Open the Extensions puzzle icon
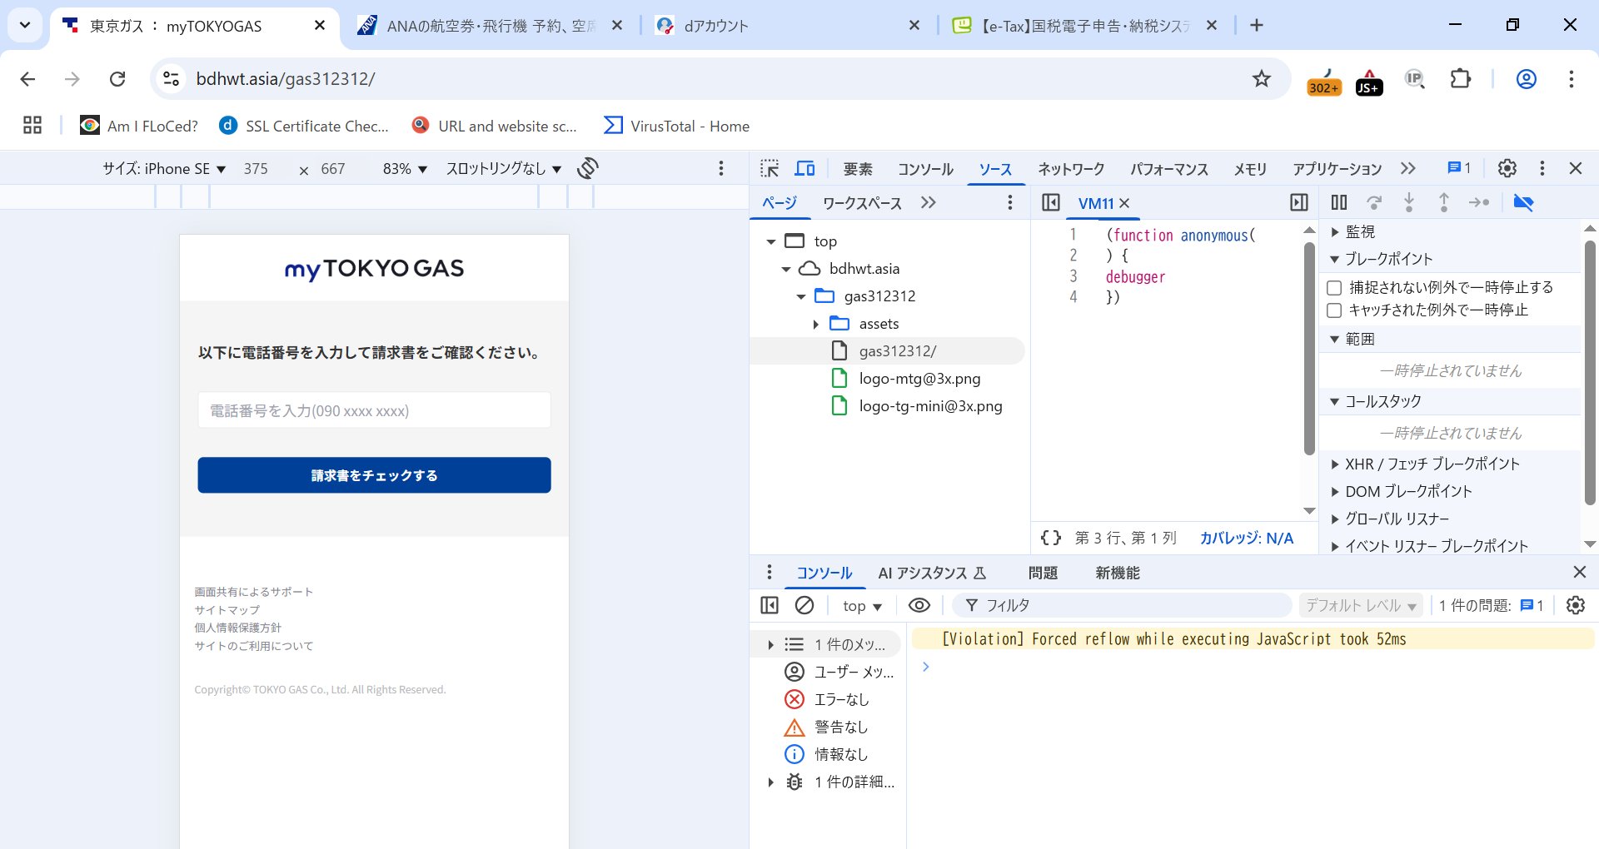Screen dimensions: 1599x849 (1461, 79)
